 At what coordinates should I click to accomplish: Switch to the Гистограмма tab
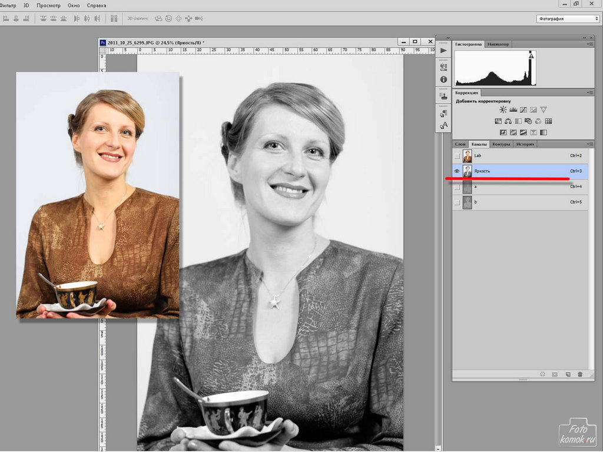468,44
